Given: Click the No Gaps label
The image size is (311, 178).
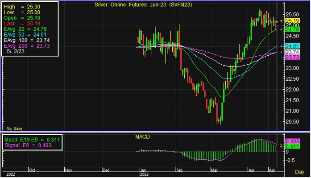Looking at the screenshot, I should (14, 128).
